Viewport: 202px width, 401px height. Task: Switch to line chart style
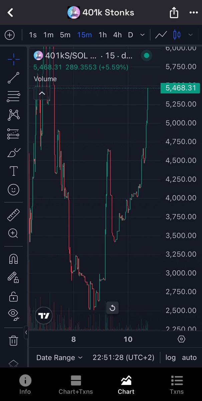click(161, 35)
